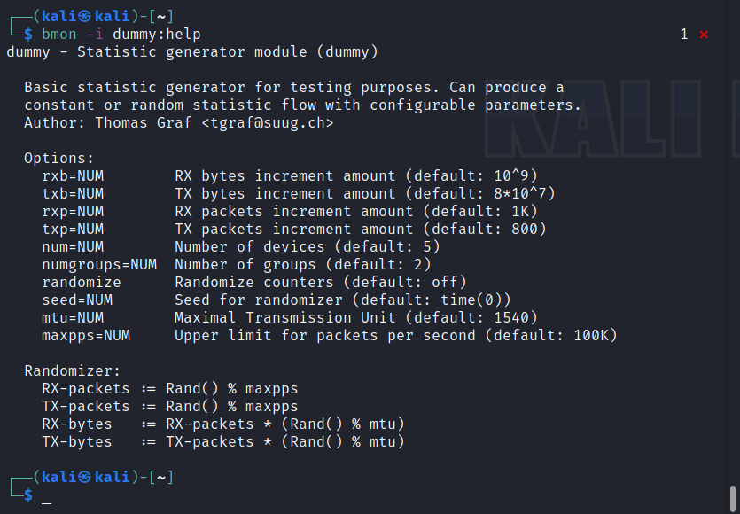
Task: Select the numgroups=NUM option text
Action: [99, 265]
